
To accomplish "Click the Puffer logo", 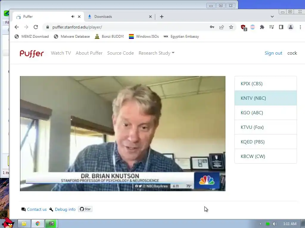I will point(32,53).
